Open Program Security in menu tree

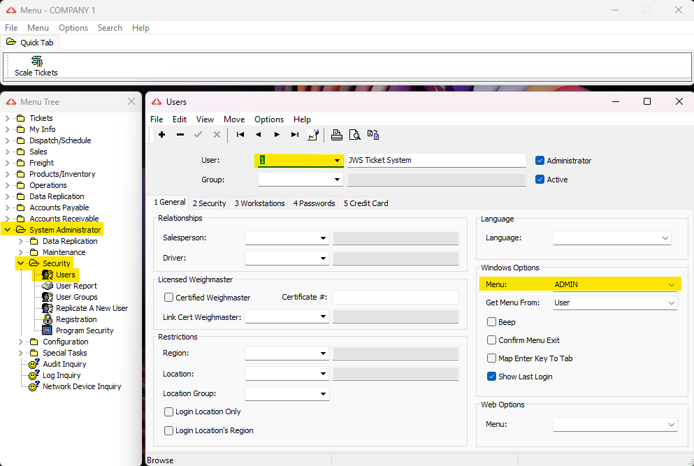pos(85,330)
